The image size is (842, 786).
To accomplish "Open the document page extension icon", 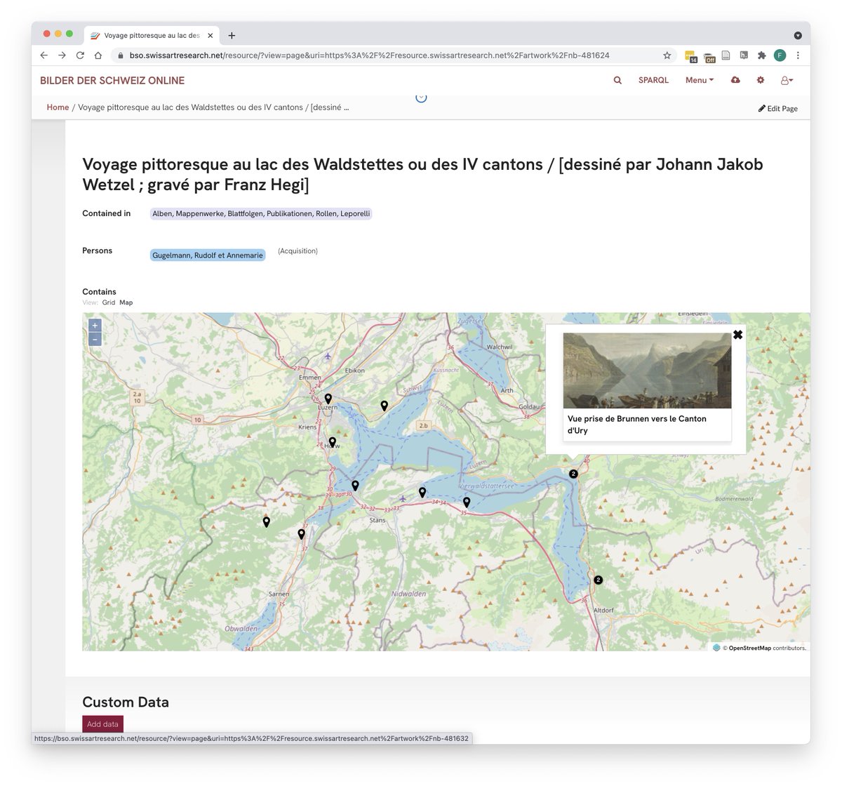I will tap(726, 55).
